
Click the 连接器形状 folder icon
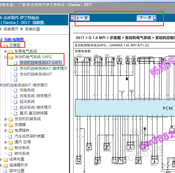[5, 166]
